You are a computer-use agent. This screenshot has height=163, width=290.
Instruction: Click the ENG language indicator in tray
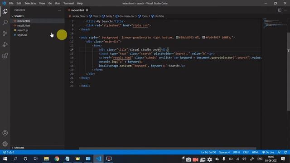(x=260, y=159)
